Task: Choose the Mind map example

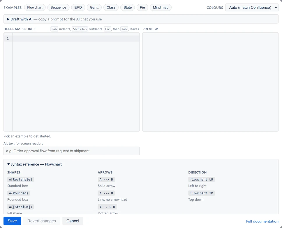Action: click(161, 7)
